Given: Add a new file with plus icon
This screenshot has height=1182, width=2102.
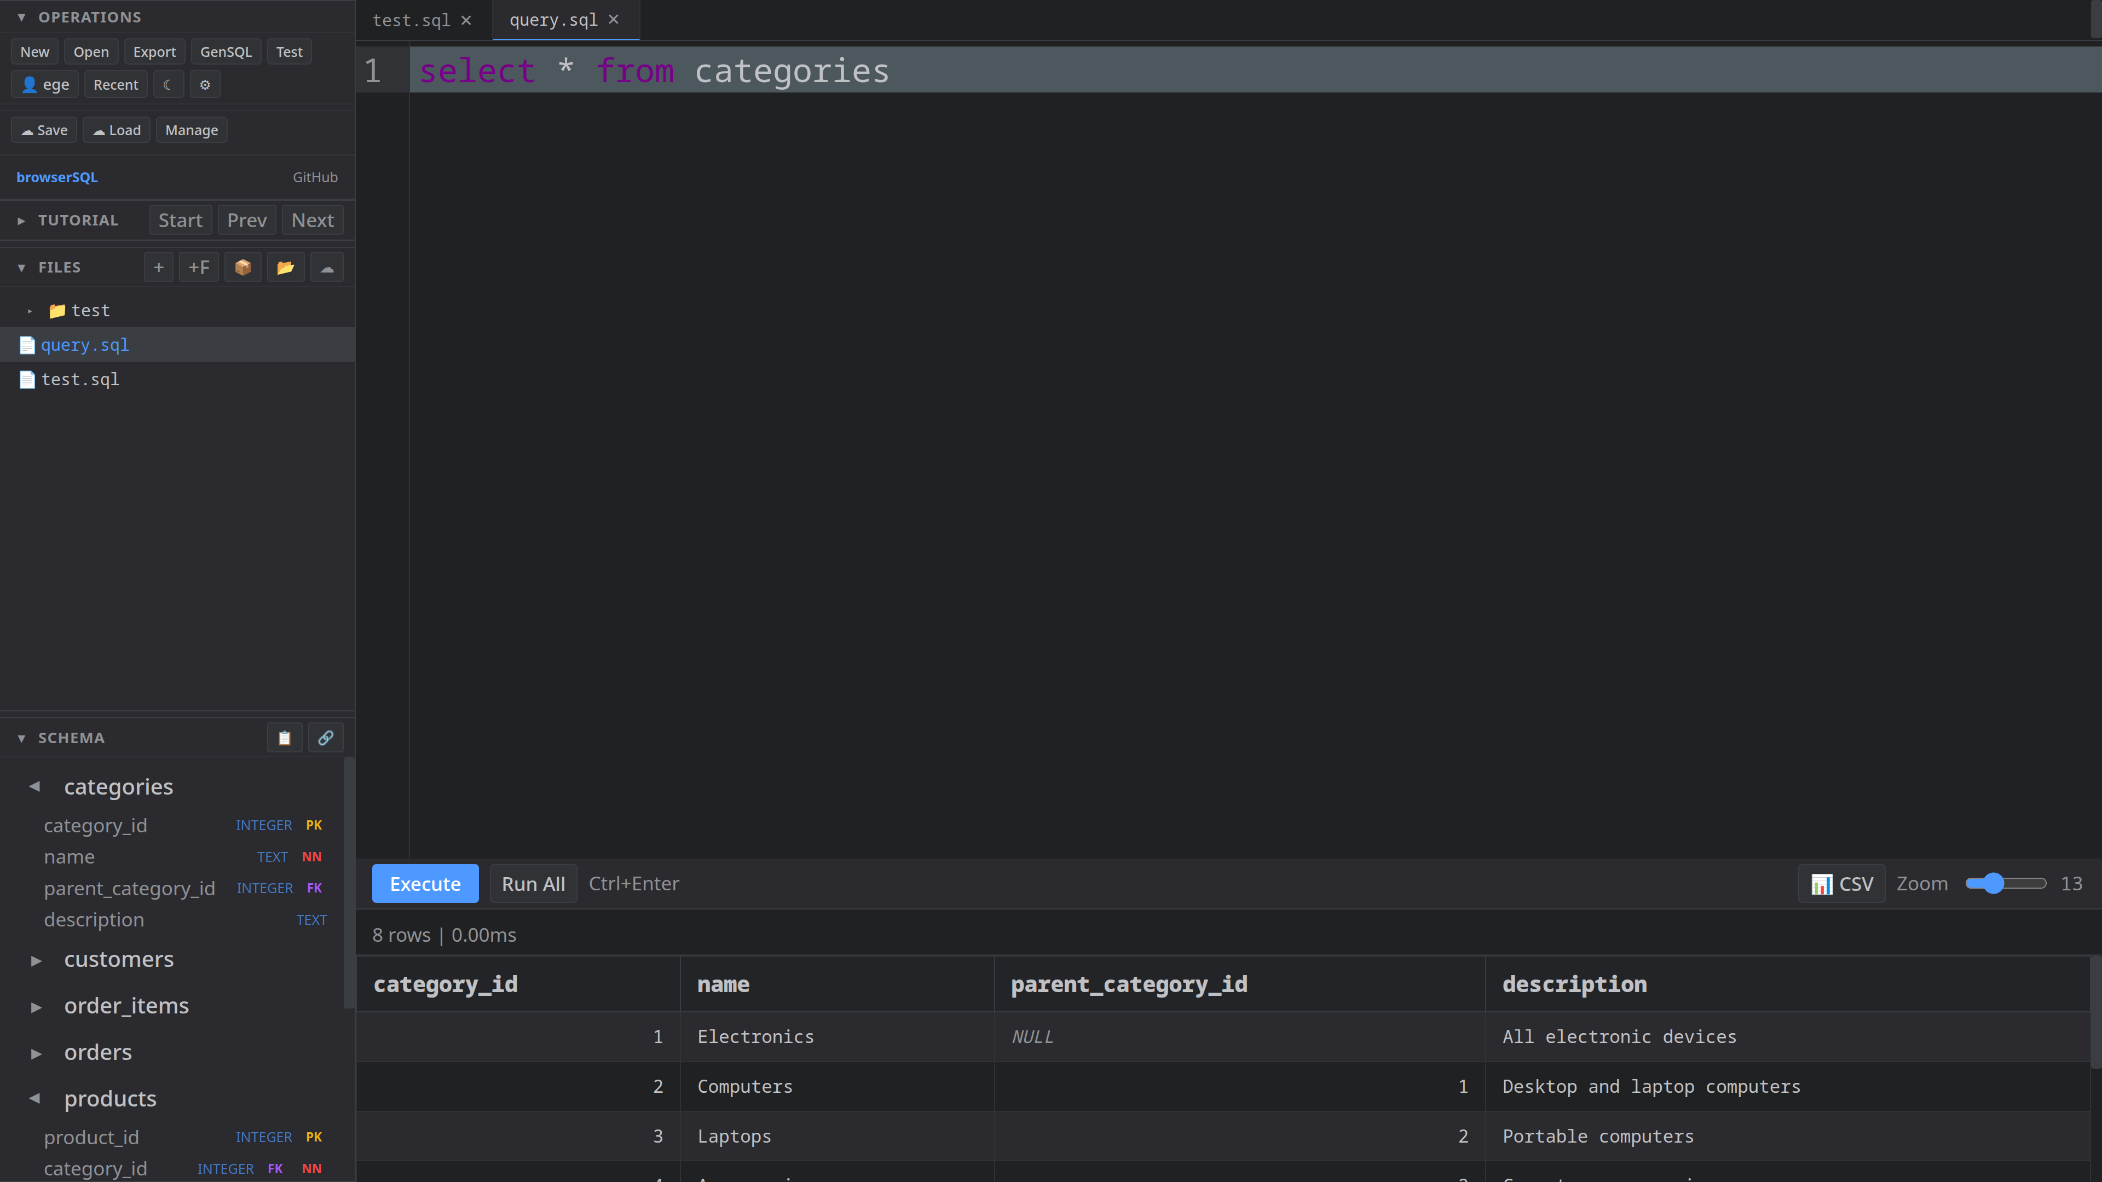Looking at the screenshot, I should tap(158, 268).
